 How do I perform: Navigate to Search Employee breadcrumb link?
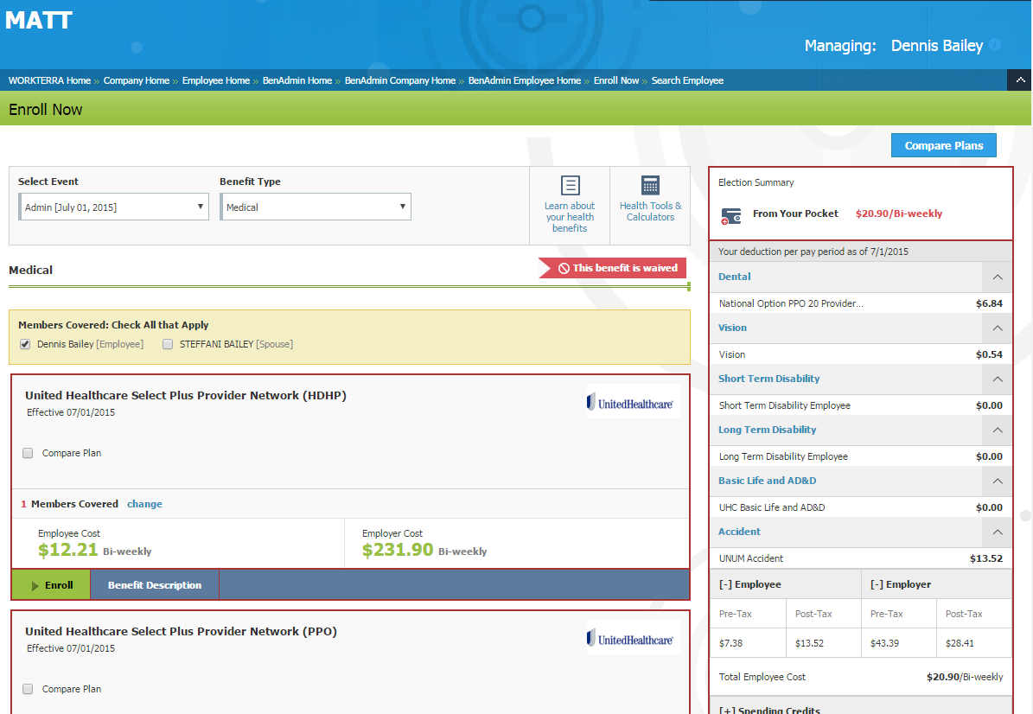687,80
